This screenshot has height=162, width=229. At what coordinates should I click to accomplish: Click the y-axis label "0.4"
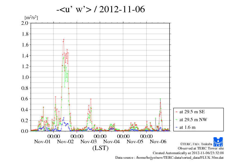point(25,109)
